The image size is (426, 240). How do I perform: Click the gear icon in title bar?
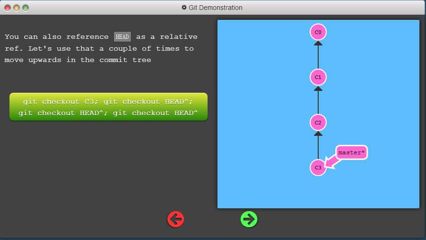click(184, 8)
